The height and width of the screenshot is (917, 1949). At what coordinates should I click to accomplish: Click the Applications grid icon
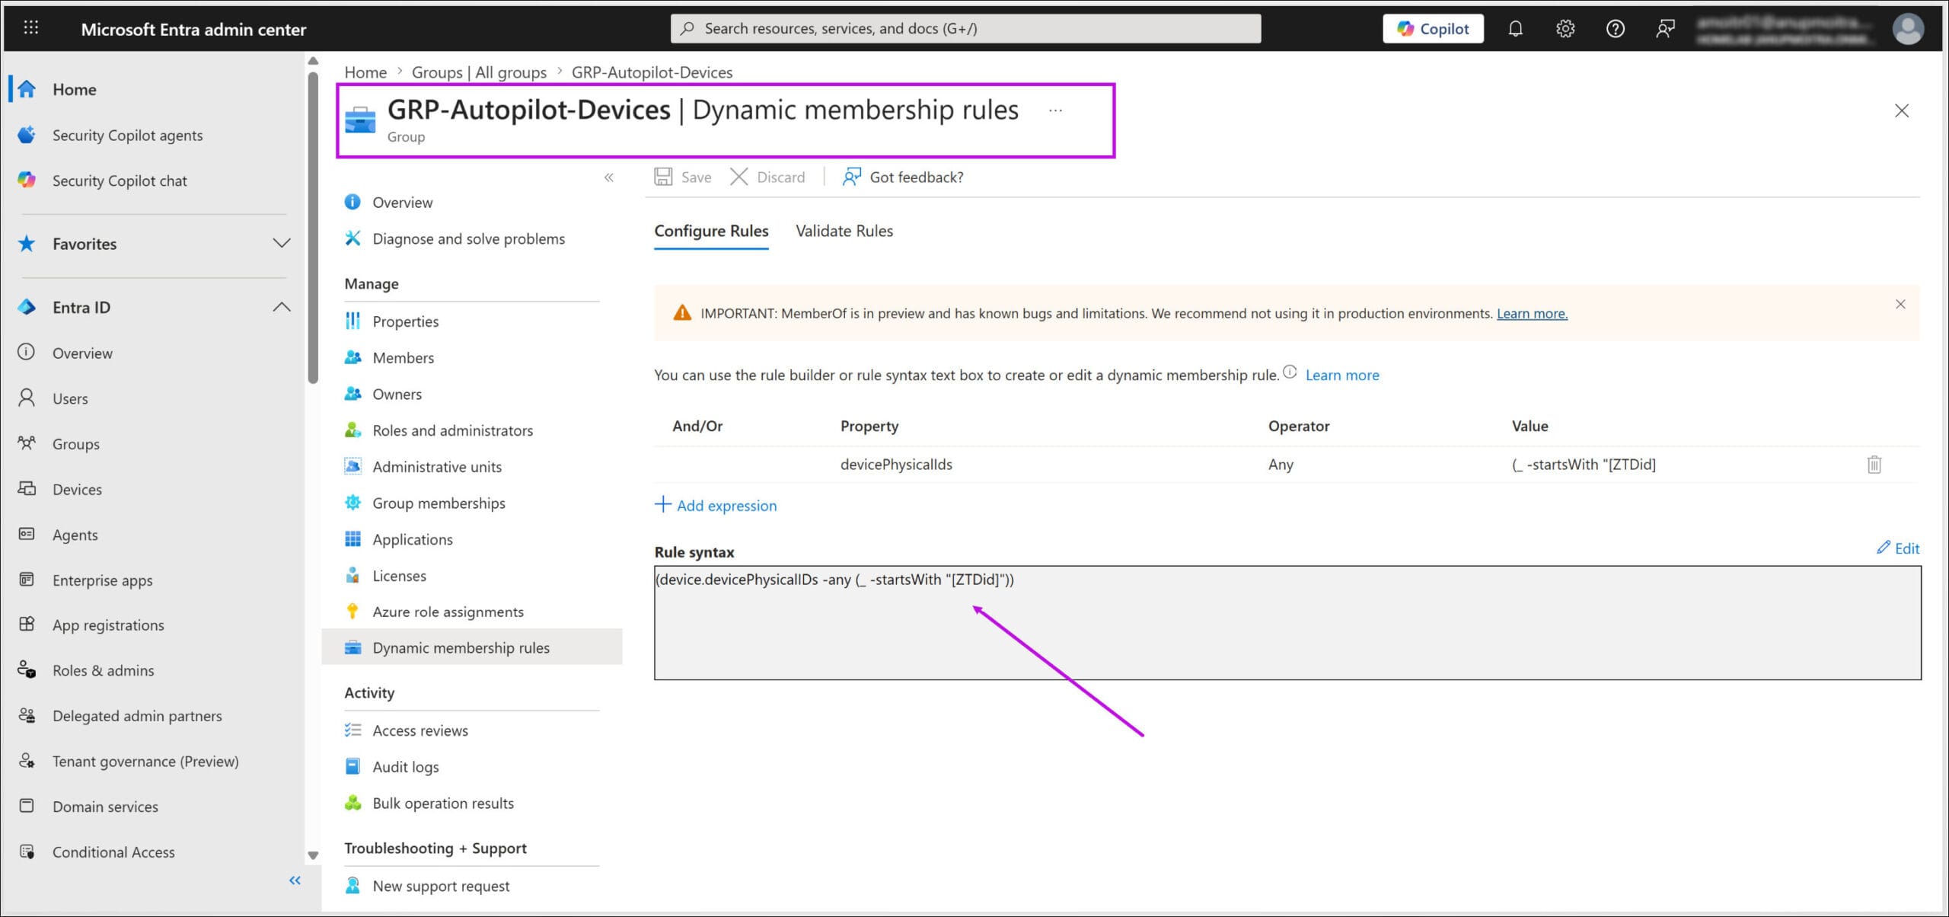(x=352, y=539)
